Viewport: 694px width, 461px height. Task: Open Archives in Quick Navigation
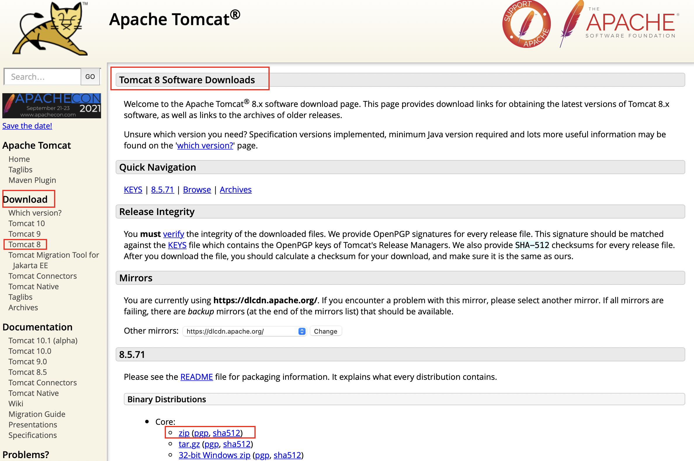click(236, 190)
